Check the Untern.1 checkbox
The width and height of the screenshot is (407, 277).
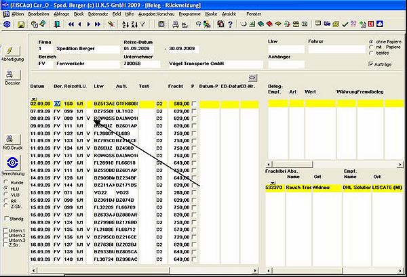tap(5, 230)
